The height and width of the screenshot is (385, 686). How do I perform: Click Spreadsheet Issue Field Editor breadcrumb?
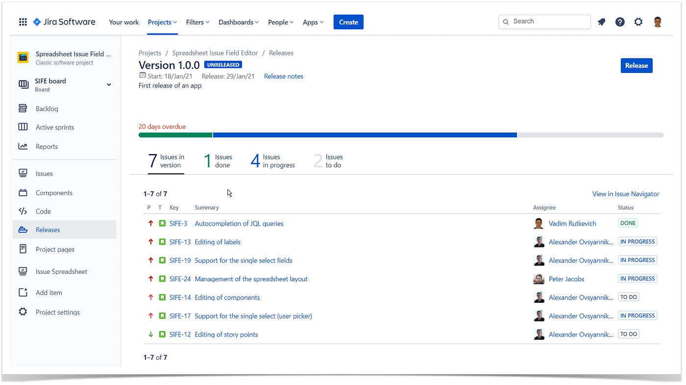click(215, 53)
